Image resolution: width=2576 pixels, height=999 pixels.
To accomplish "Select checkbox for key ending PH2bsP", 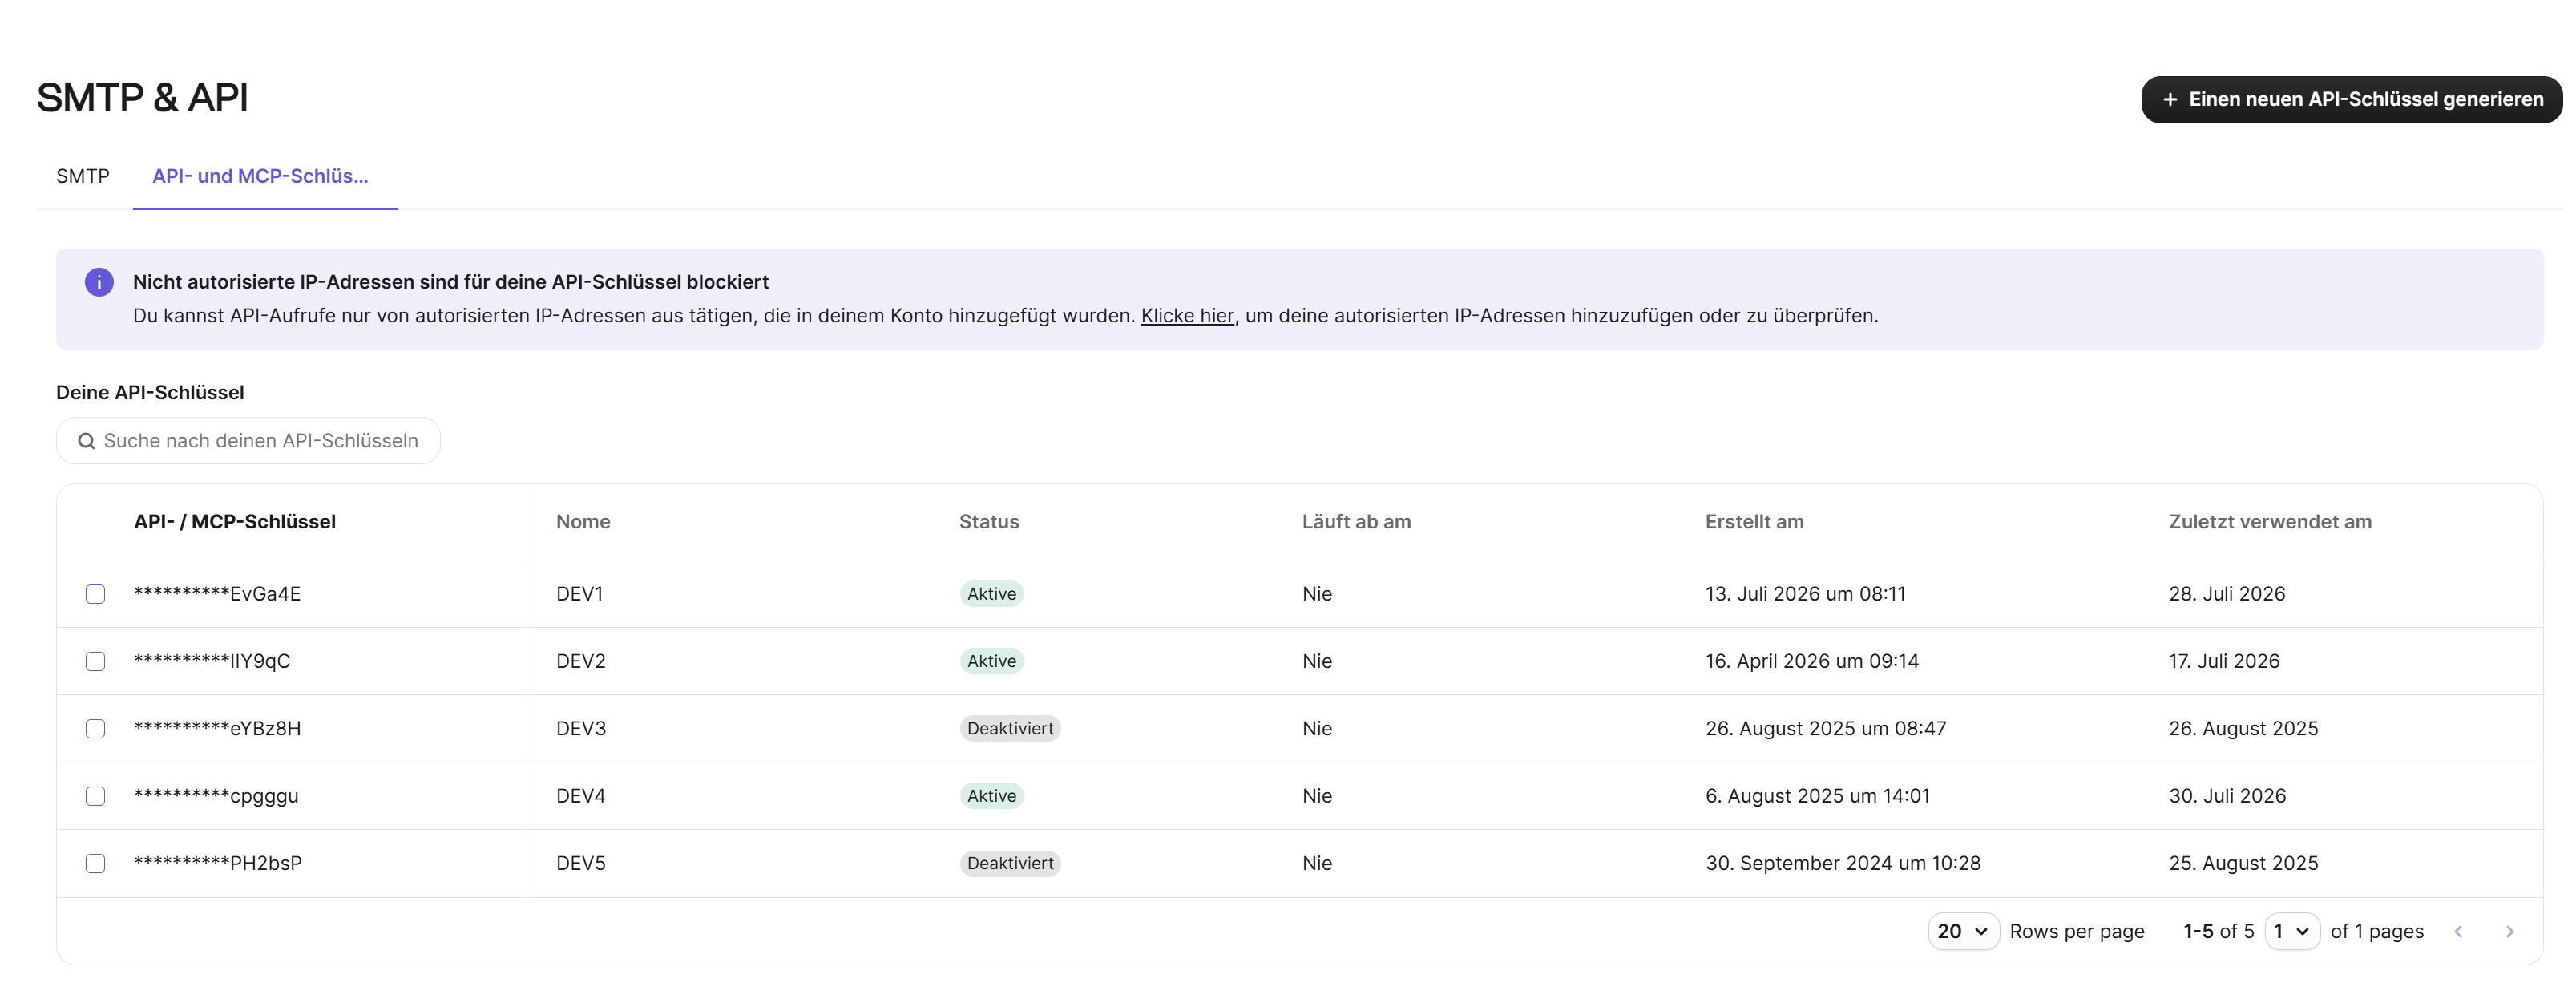I will point(95,863).
